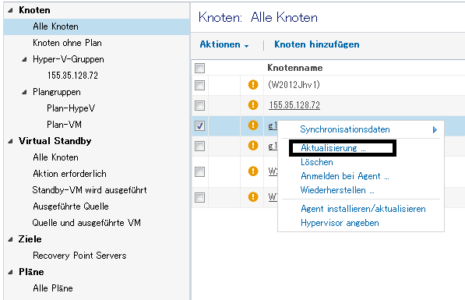This screenshot has height=300, width=465.
Task: Select Anmelden bei Agent menu entry
Action: [x=345, y=176]
